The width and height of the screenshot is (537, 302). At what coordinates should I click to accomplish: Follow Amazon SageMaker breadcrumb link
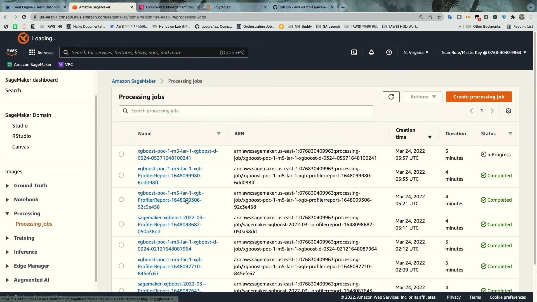pos(134,81)
